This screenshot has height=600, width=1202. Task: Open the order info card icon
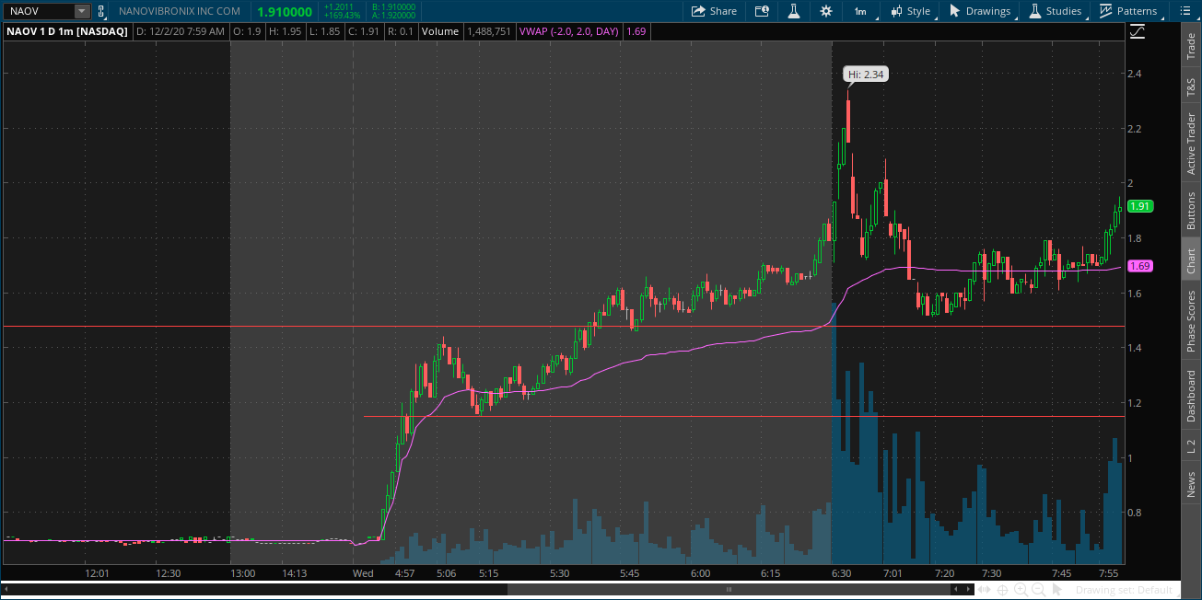click(x=762, y=11)
